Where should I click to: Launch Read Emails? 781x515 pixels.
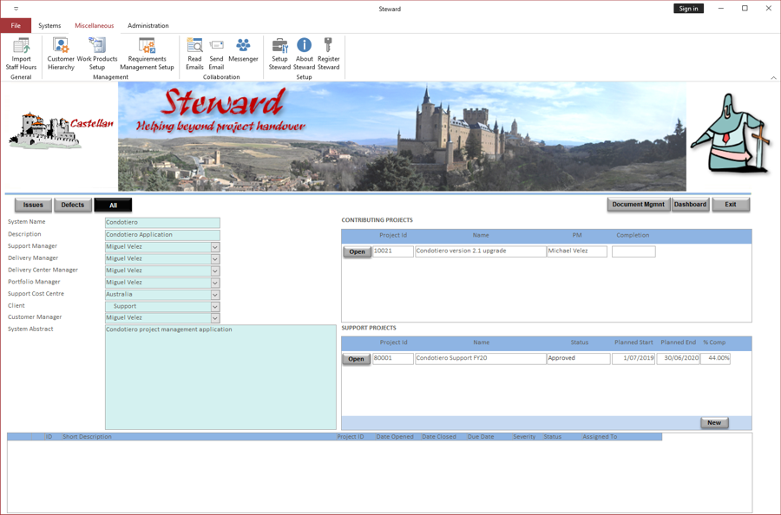[194, 54]
